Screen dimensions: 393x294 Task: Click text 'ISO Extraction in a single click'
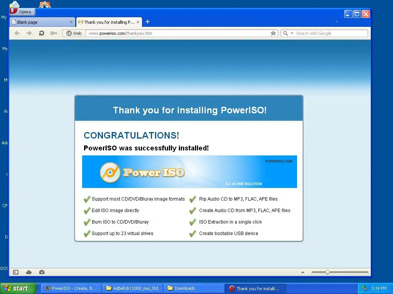(x=230, y=222)
